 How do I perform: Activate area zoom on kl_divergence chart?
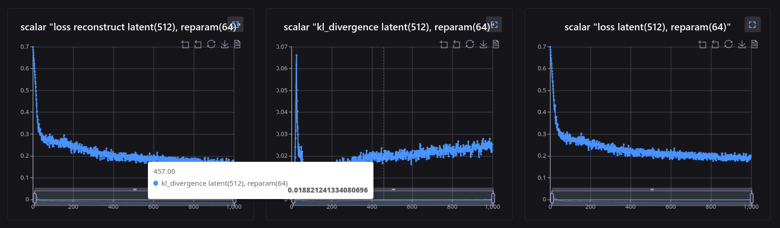click(x=443, y=44)
